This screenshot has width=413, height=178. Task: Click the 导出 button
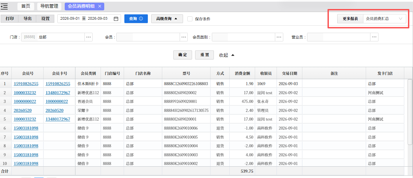pyautogui.click(x=27, y=19)
